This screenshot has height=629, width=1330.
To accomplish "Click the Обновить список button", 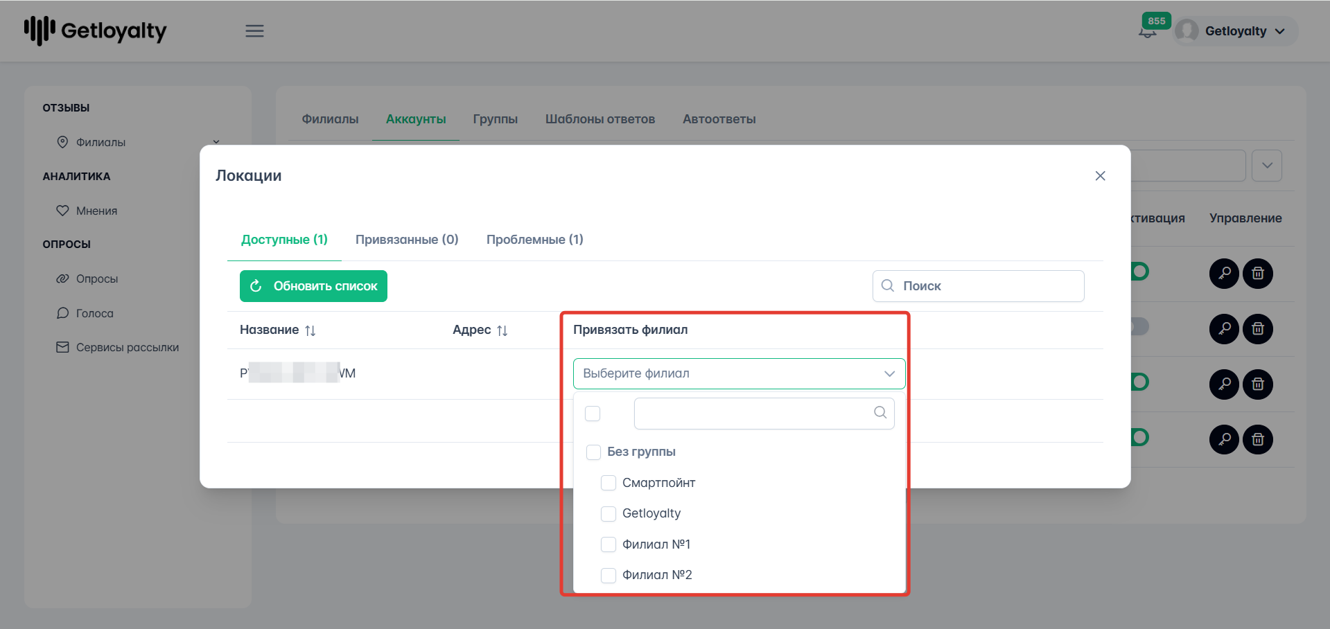I will (x=313, y=286).
